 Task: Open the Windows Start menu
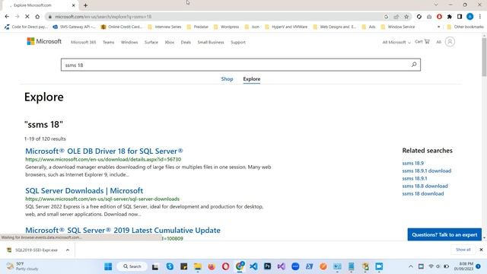click(108, 266)
